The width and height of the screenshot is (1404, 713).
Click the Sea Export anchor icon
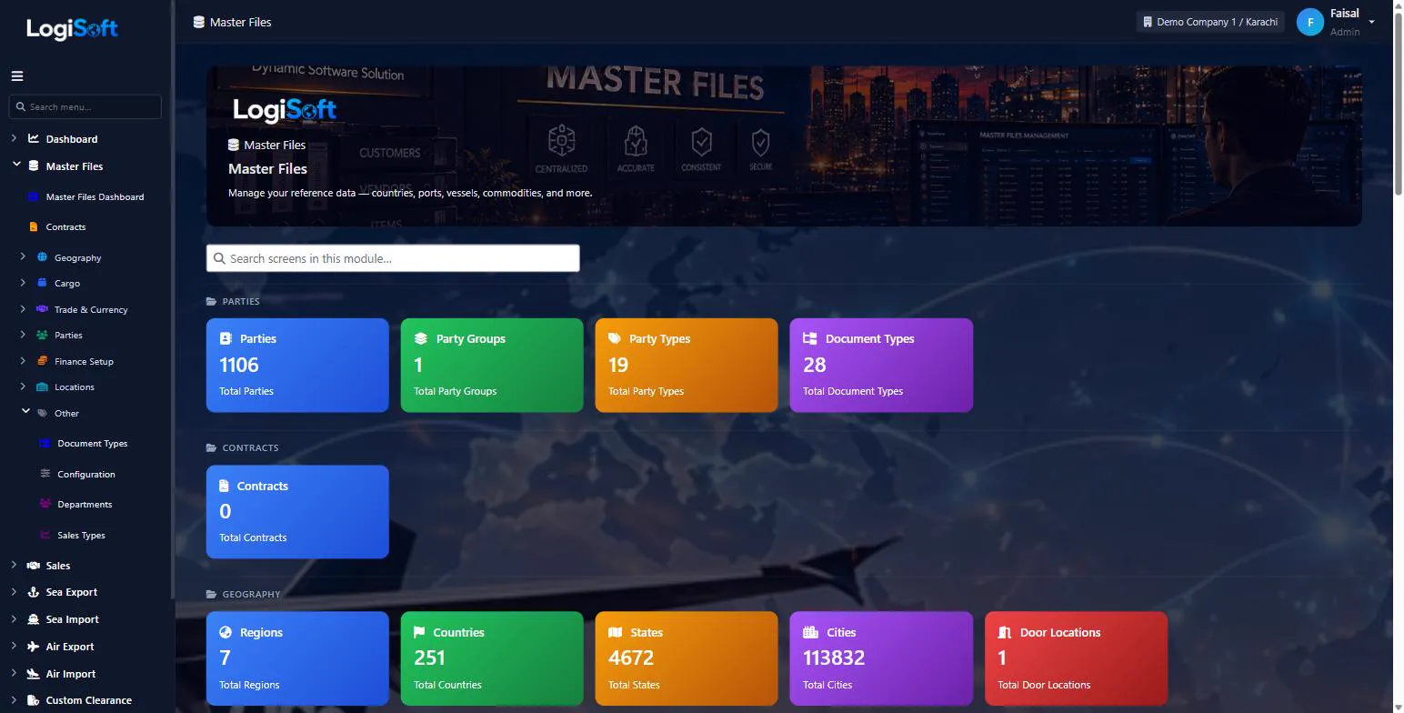(34, 592)
